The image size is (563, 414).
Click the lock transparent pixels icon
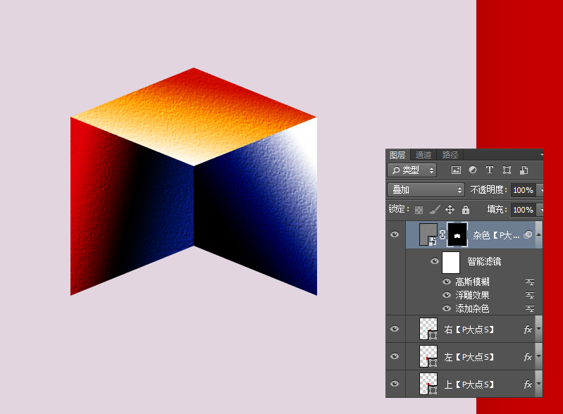419,210
